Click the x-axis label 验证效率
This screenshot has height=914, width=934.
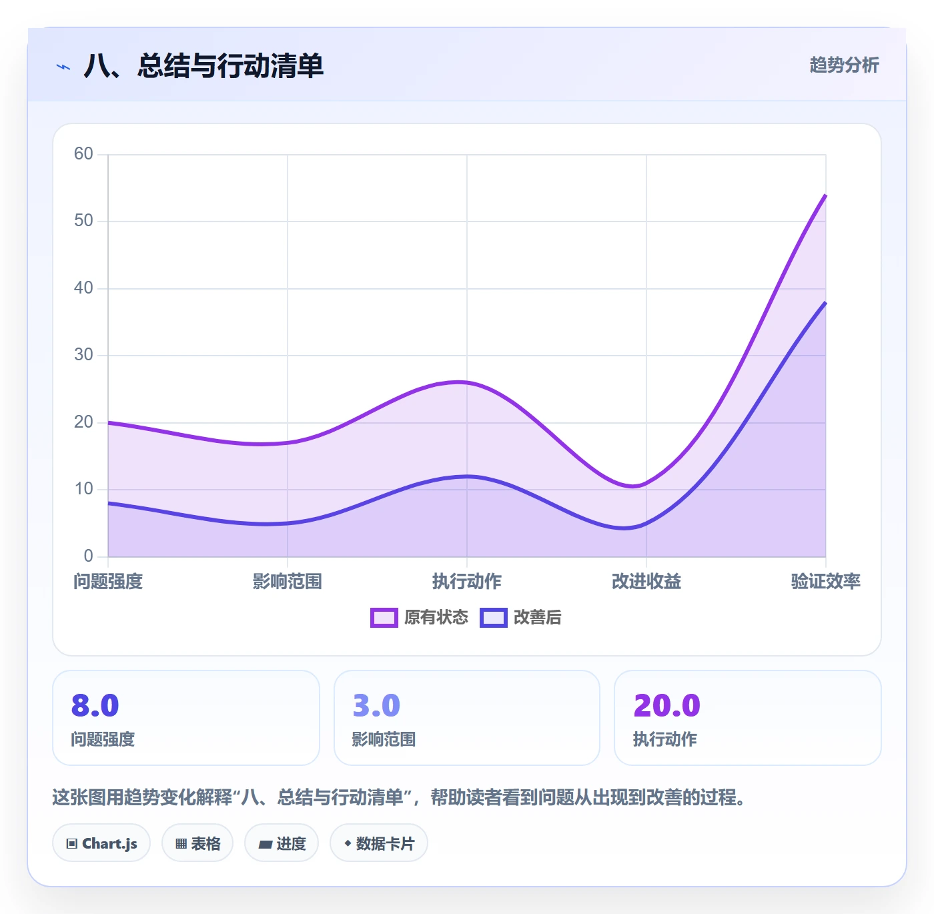[826, 581]
